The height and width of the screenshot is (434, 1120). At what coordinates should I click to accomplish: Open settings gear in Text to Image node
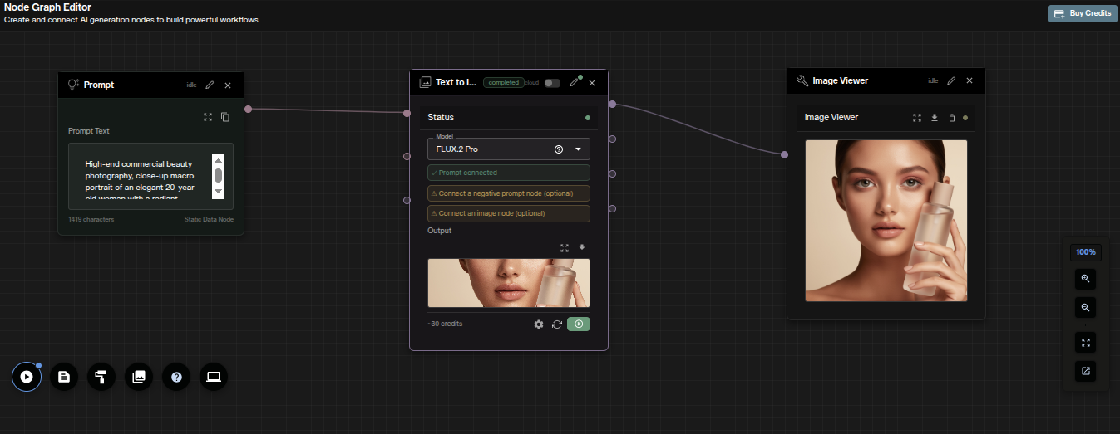(x=539, y=324)
